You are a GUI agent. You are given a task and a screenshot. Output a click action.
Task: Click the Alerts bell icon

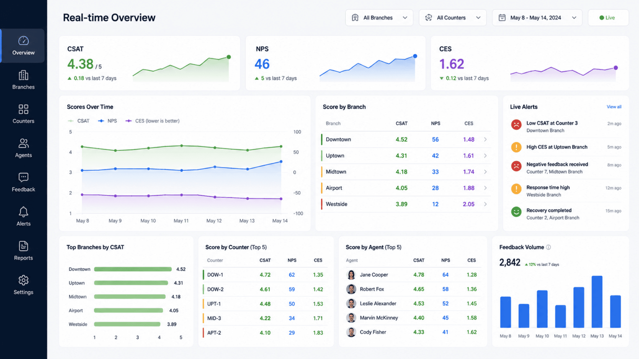[x=23, y=212]
